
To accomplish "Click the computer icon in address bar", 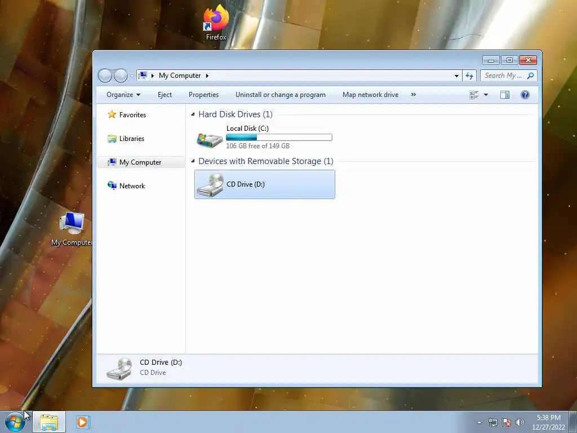I will 143,76.
